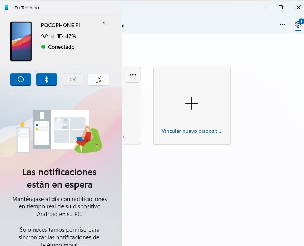The width and height of the screenshot is (304, 246).
Task: Toggle Do Not Disturb on the phone
Action: 21,79
